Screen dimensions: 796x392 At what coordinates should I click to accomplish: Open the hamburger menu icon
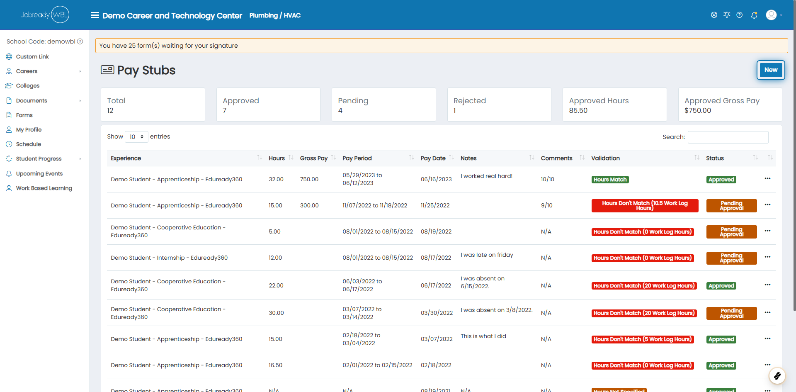tap(95, 15)
